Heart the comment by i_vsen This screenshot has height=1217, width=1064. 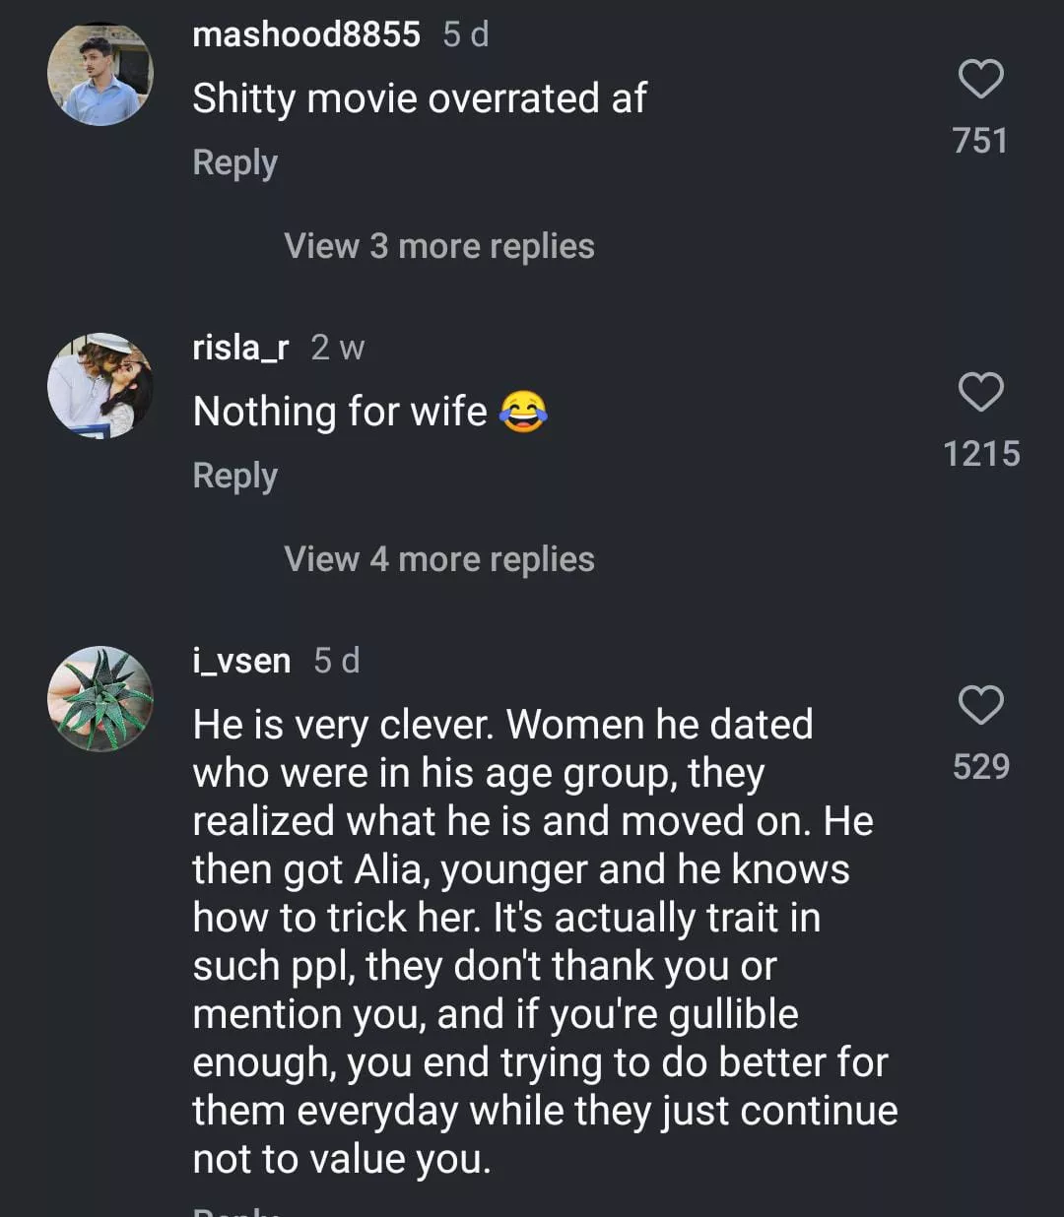980,705
